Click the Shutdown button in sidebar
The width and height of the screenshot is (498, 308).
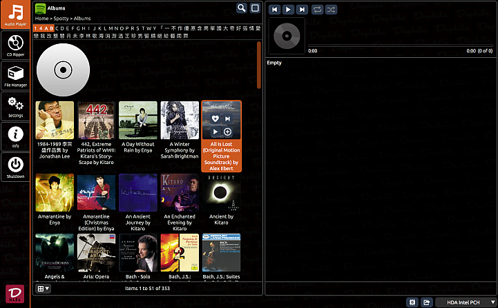[15, 167]
